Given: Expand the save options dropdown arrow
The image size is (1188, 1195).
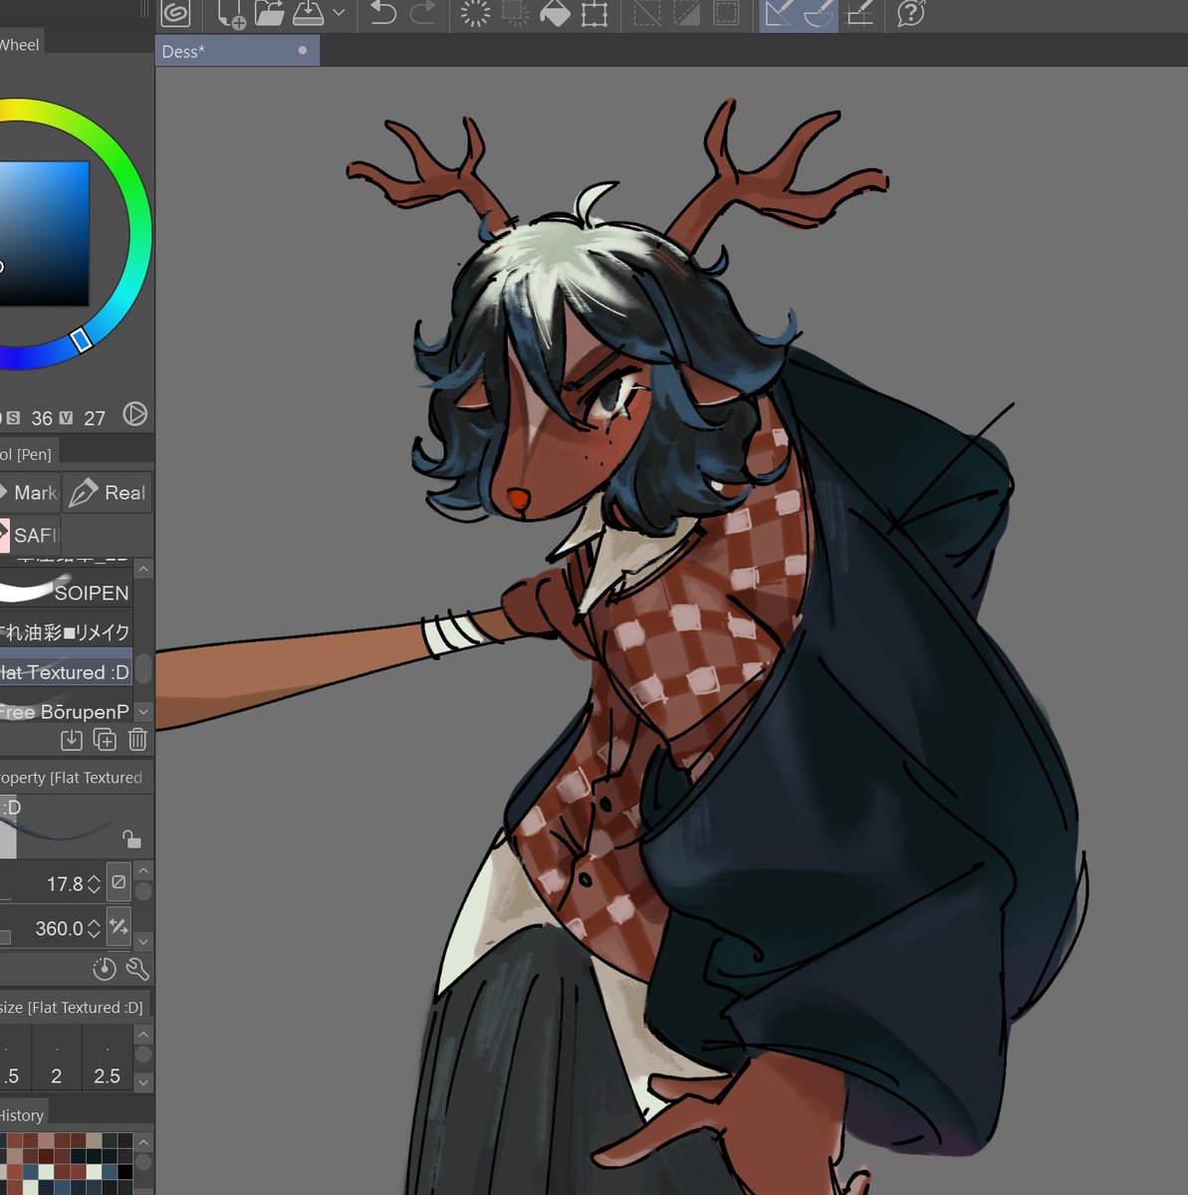Looking at the screenshot, I should pyautogui.click(x=339, y=13).
